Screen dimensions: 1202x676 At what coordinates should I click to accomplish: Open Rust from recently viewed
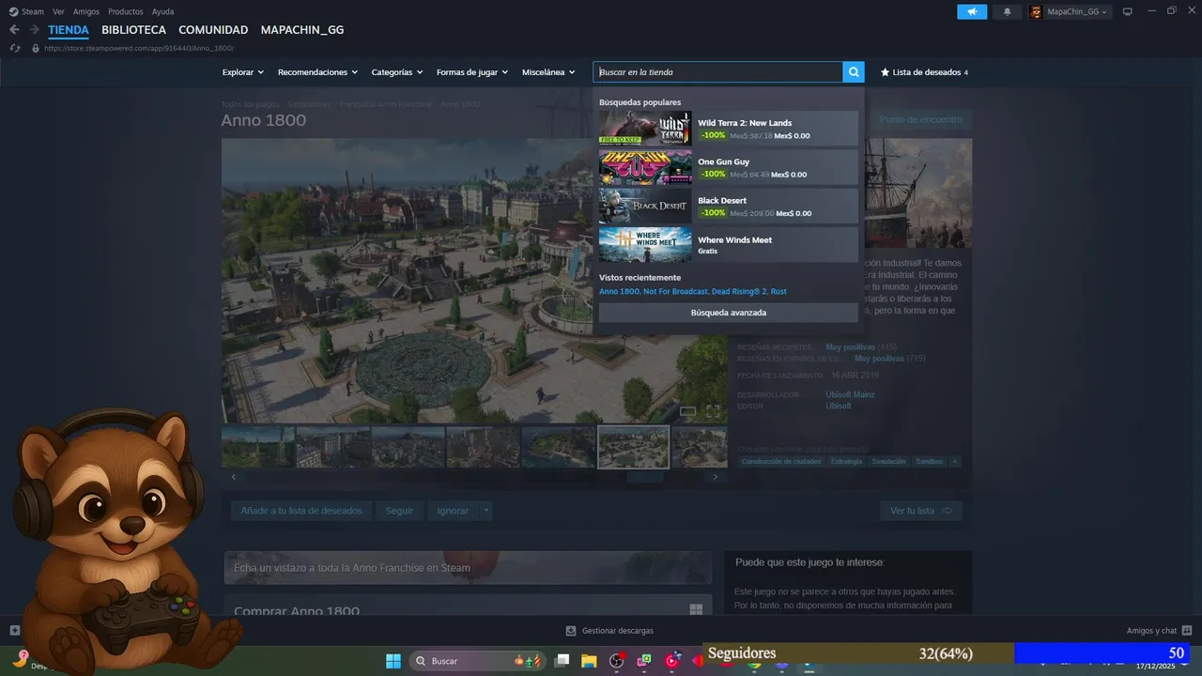coord(779,292)
